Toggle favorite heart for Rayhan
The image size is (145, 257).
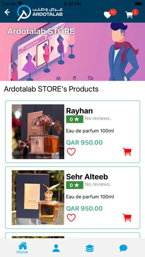click(x=71, y=152)
